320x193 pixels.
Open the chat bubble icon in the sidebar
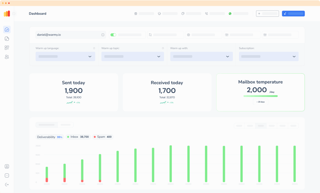(7, 176)
